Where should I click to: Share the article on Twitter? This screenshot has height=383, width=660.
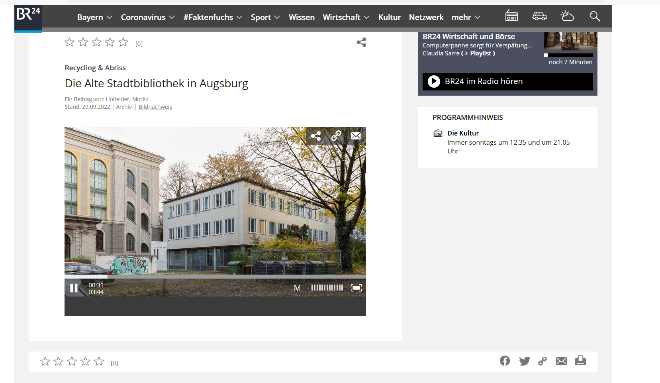pyautogui.click(x=524, y=361)
